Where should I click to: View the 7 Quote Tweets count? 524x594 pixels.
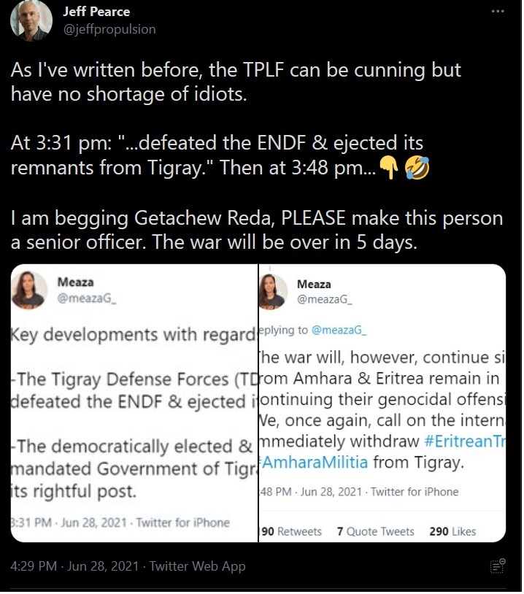click(375, 531)
